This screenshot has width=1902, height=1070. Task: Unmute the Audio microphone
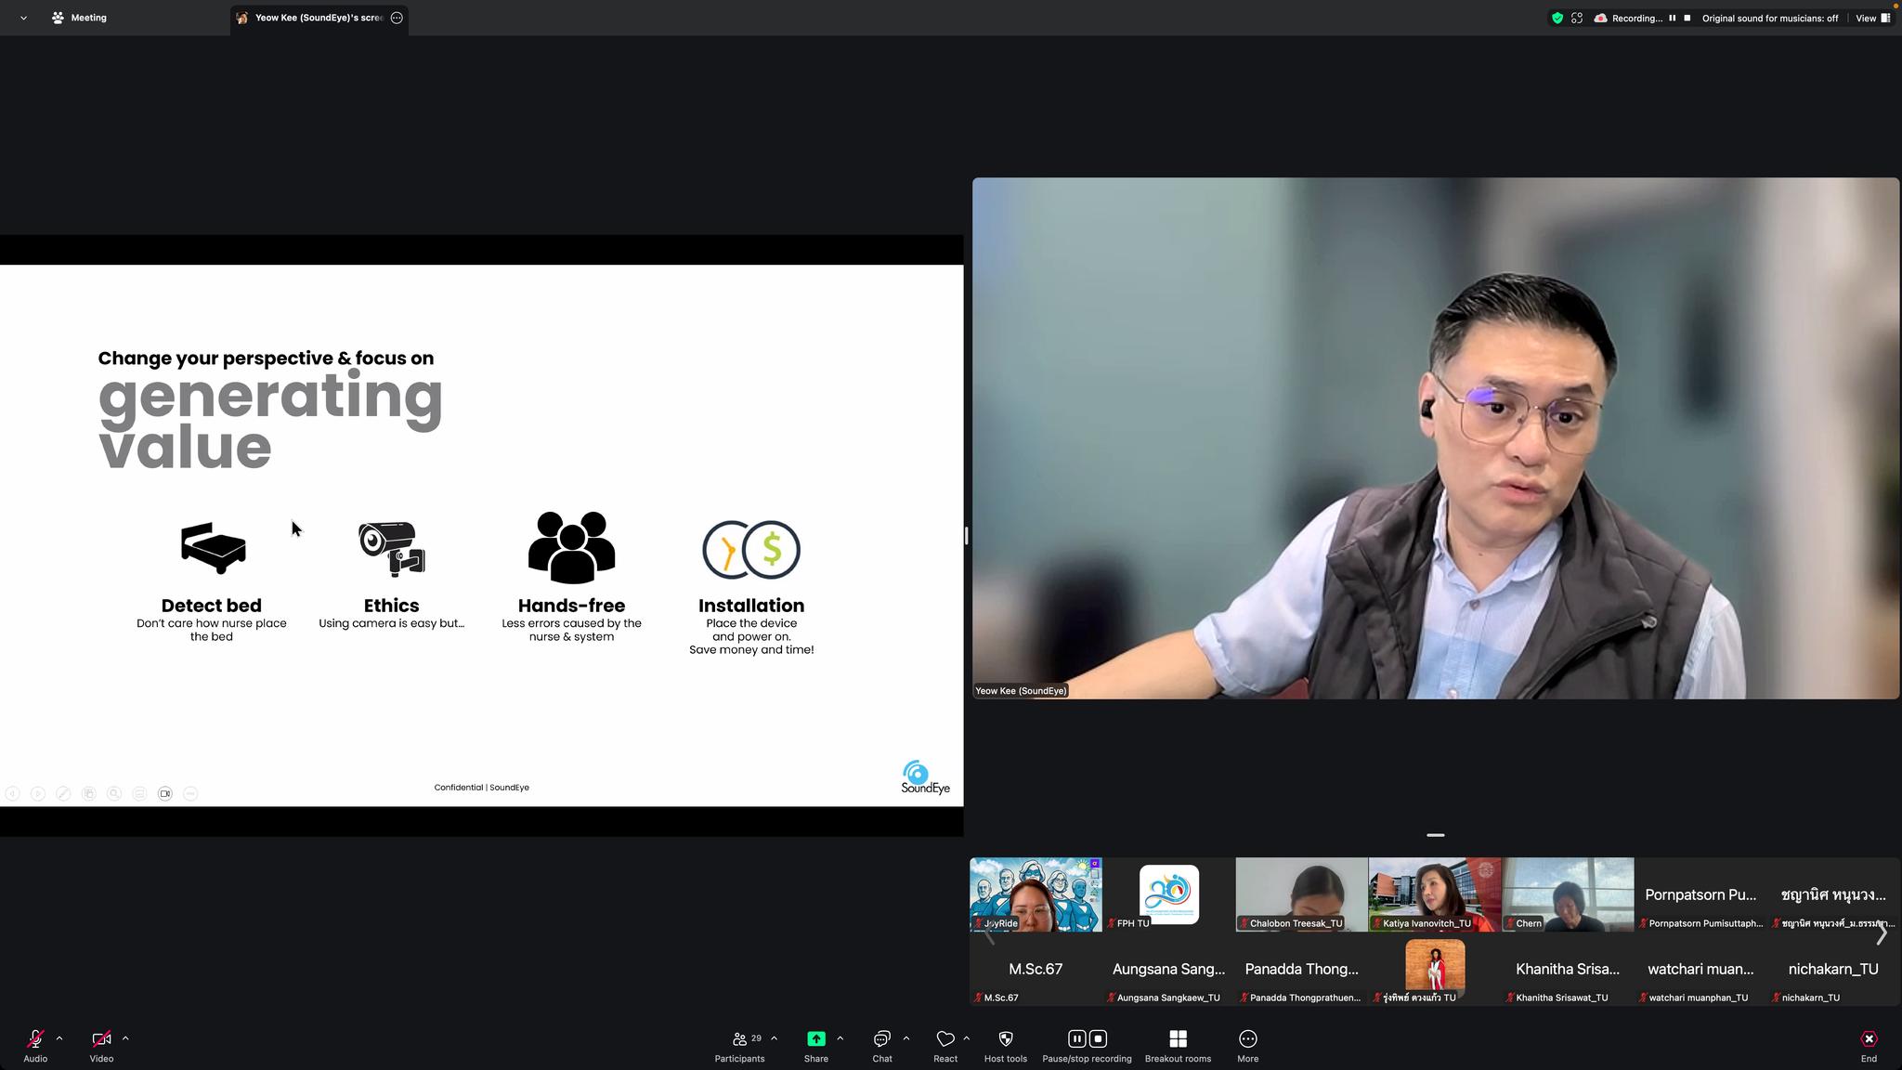tap(35, 1038)
